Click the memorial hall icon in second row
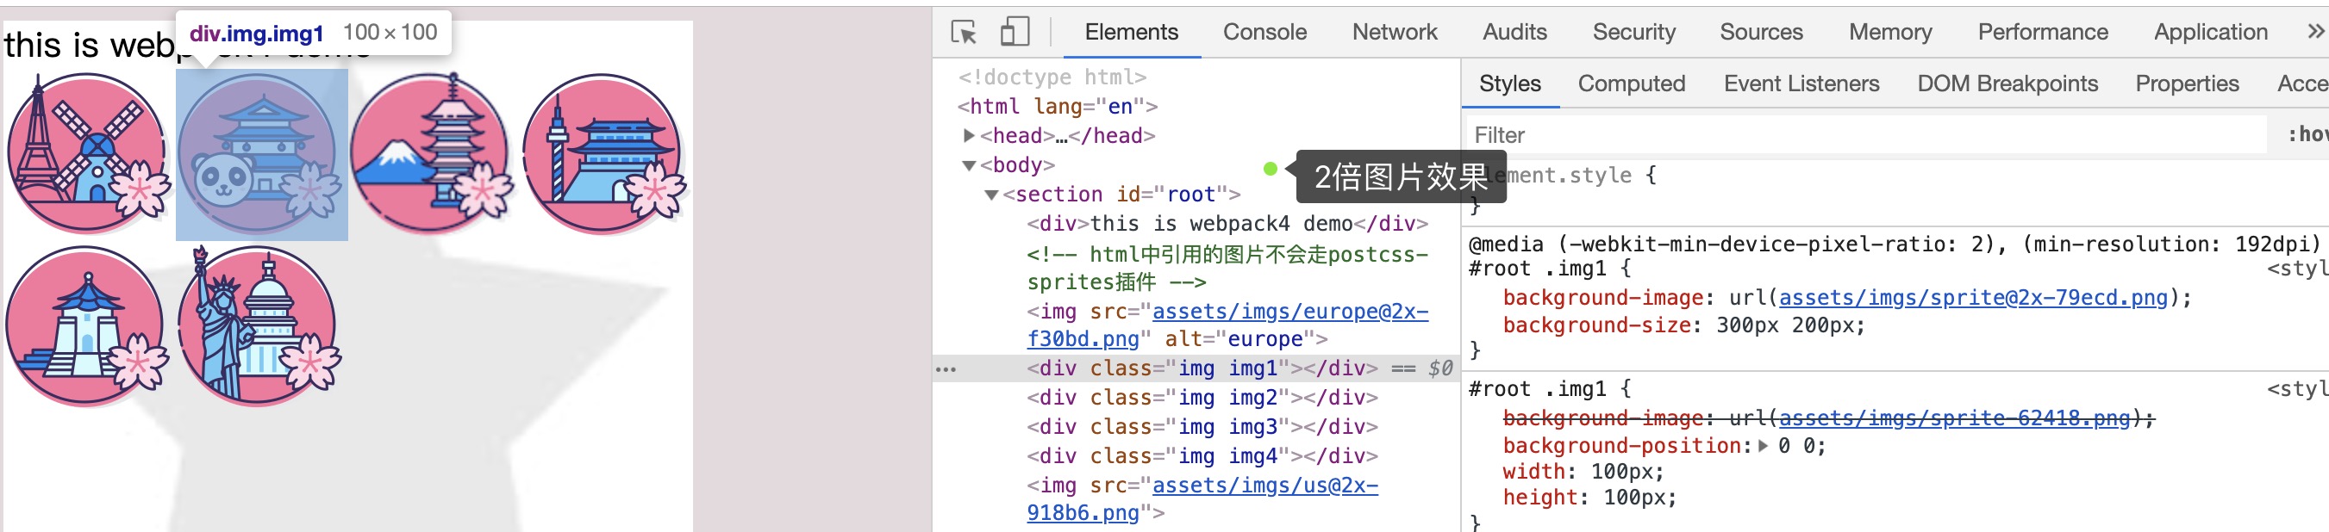 87,327
